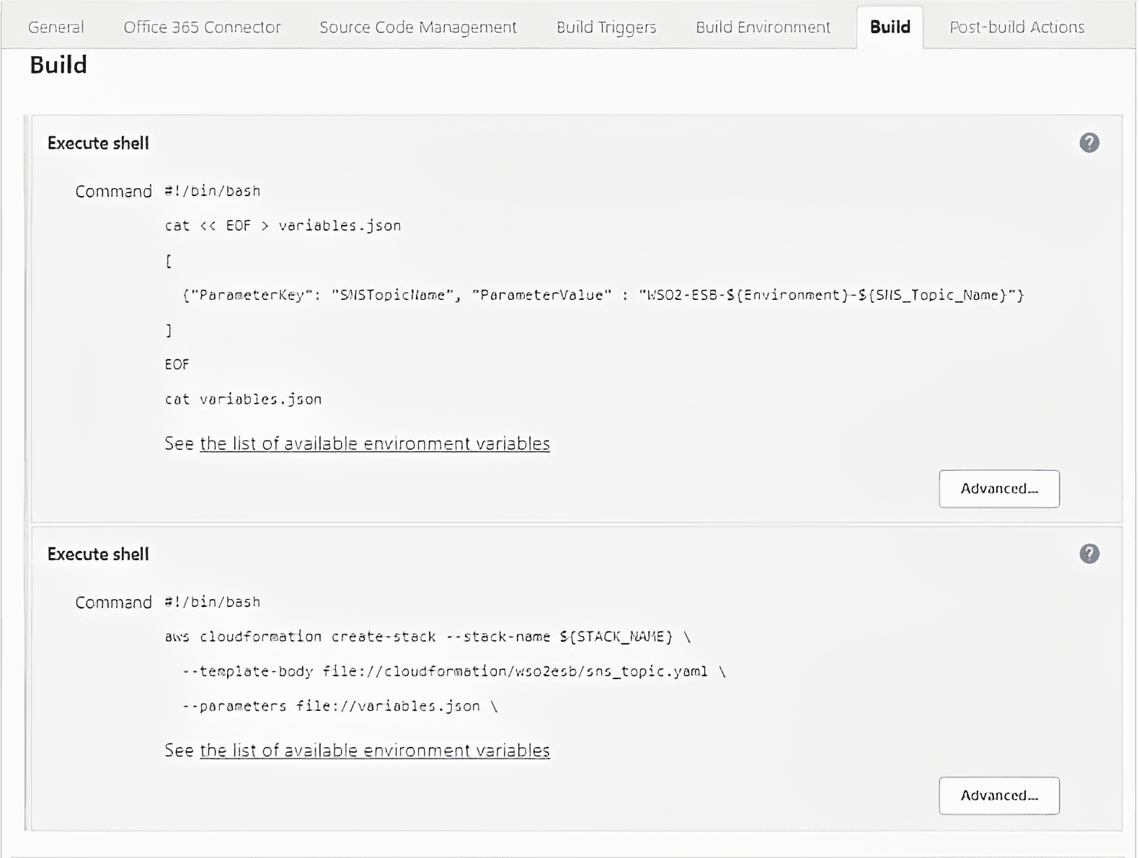Click the ParameterKey SNSTopicName line
Image resolution: width=1139 pixels, height=858 pixels.
[x=603, y=295]
